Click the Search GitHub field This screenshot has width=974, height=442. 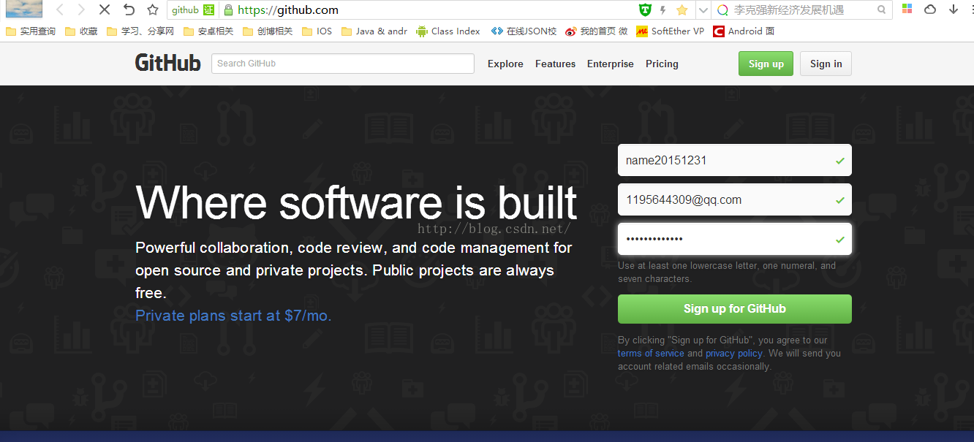(343, 64)
